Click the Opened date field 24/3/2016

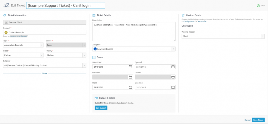pos(153,67)
